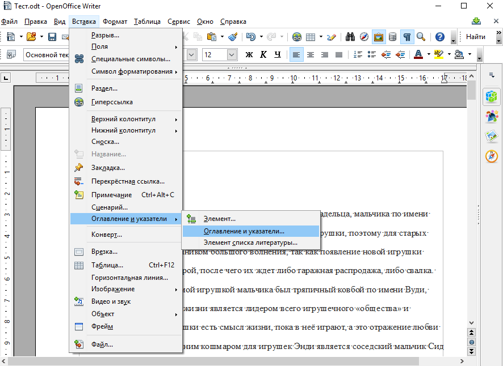Screen dimensions: 503x366
Task: Click the Zoom magnifier icon
Action: pos(421,37)
